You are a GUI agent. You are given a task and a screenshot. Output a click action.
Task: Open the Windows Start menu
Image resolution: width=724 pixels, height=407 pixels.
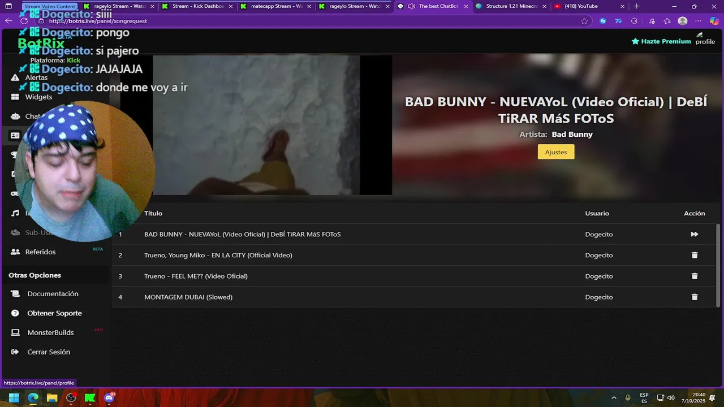[14, 398]
